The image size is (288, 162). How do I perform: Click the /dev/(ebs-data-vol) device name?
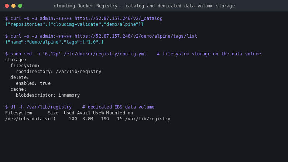[x=30, y=119]
